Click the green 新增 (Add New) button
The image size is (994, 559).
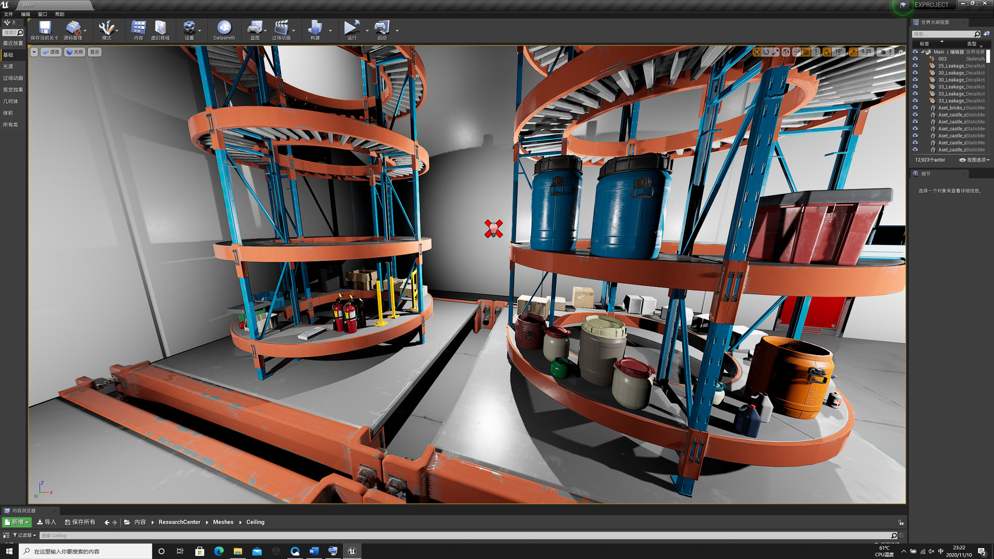[x=17, y=522]
